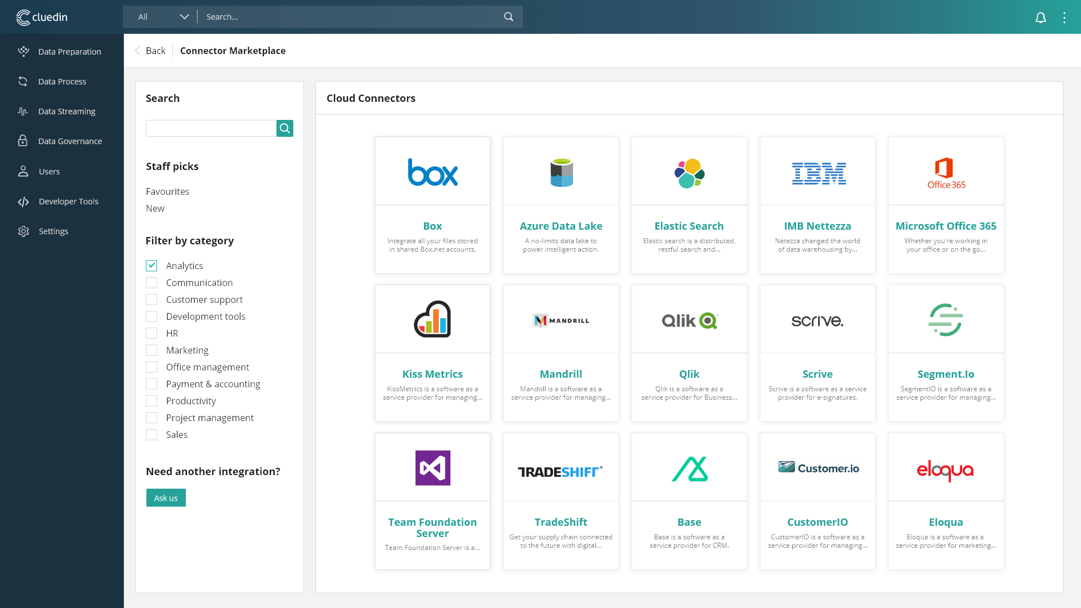1081x608 pixels.
Task: Click the Customer.io logo
Action: (819, 468)
